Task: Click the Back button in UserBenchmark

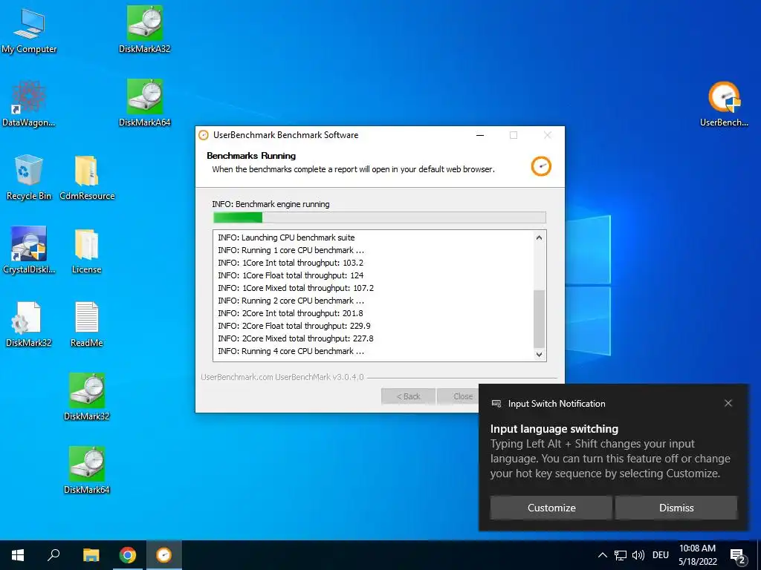Action: [x=408, y=396]
